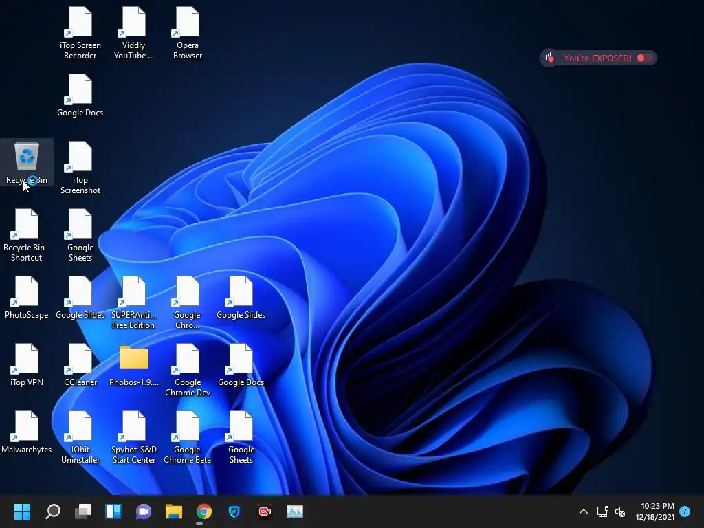Image resolution: width=704 pixels, height=528 pixels.
Task: Toggle the You're EXPOSED VPN switch
Action: click(x=645, y=58)
